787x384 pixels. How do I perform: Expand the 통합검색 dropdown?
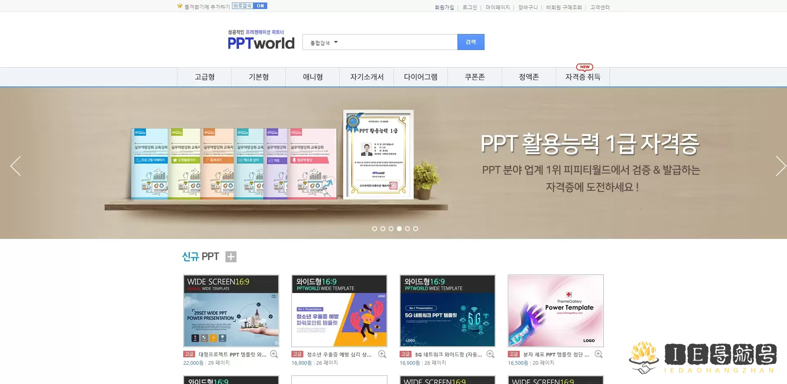(x=324, y=43)
